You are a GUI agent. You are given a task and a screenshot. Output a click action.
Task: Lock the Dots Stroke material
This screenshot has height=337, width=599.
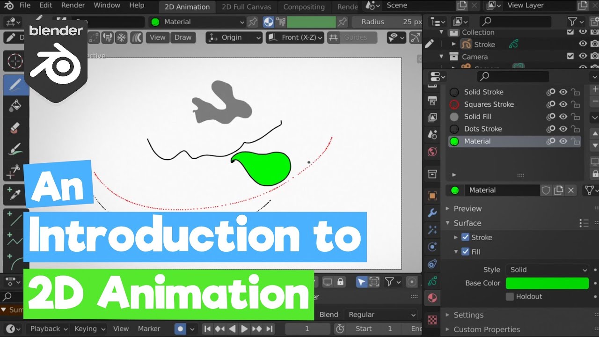click(576, 129)
